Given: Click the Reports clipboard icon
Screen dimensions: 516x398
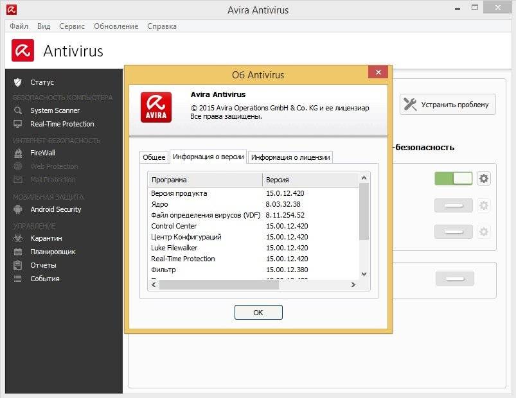Looking at the screenshot, I should (x=18, y=265).
